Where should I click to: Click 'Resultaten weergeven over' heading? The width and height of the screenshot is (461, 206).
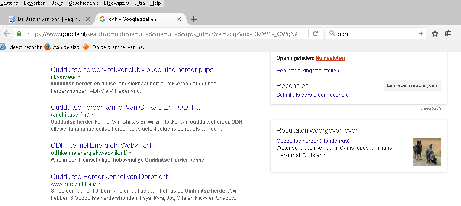[x=317, y=130]
